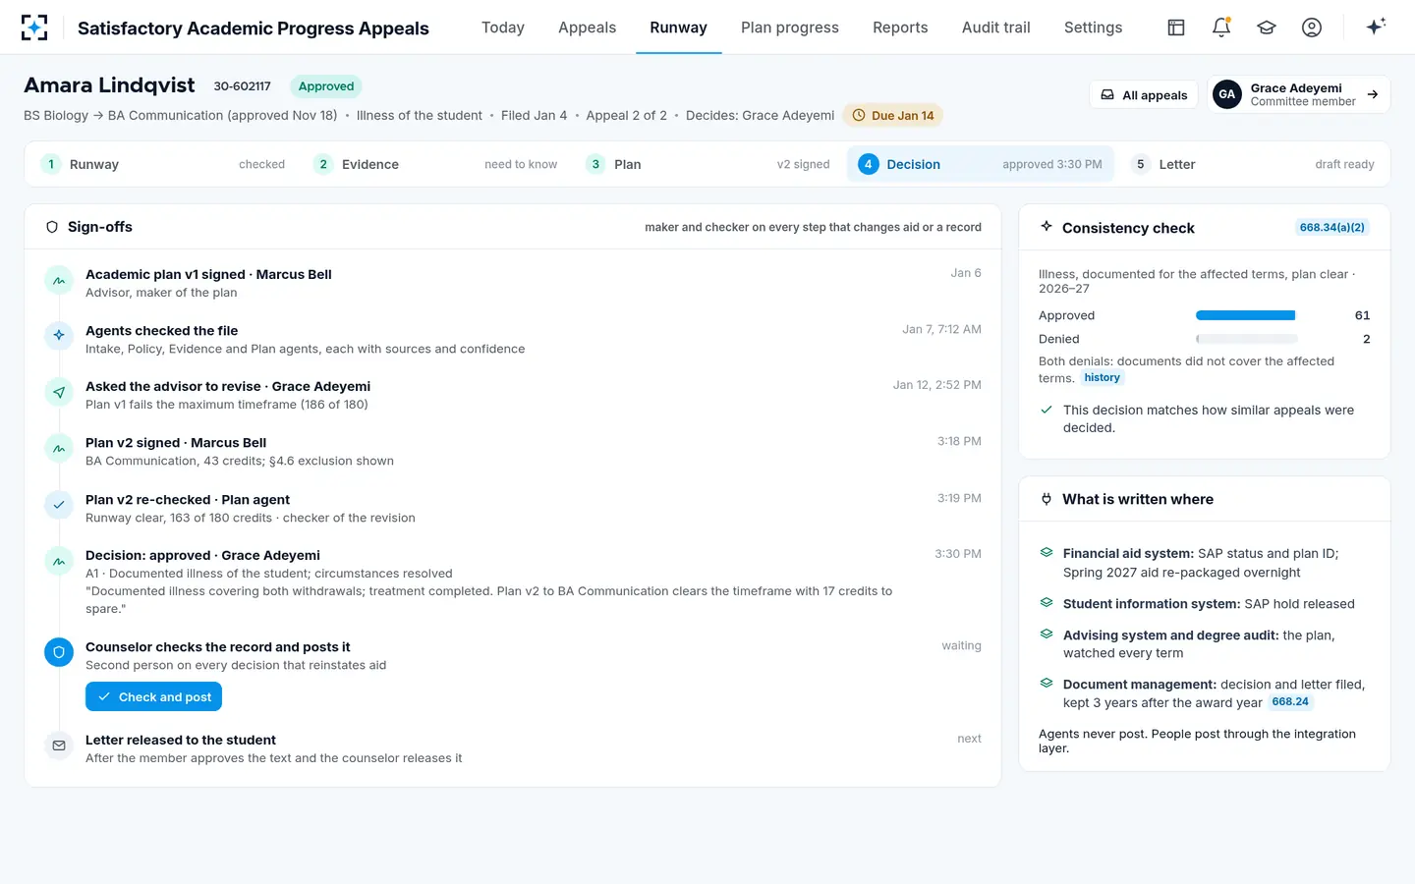Open the 668.34(a)(2) regulation reference
This screenshot has height=884, width=1415.
point(1331,228)
